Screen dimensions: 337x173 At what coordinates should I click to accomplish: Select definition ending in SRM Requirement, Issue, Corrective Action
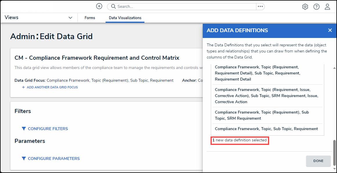[x=267, y=96]
